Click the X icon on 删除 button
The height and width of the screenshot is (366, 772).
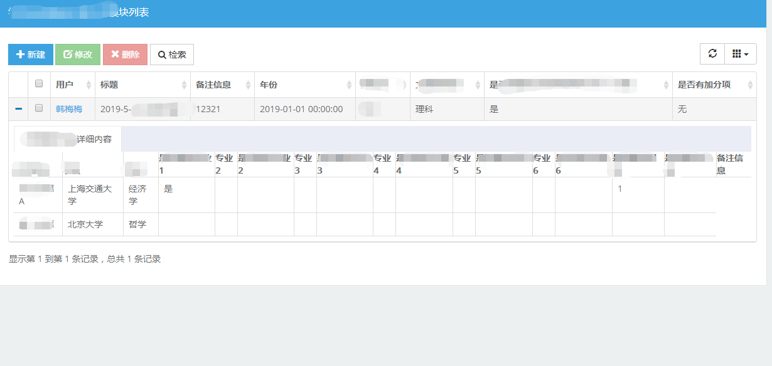click(114, 55)
